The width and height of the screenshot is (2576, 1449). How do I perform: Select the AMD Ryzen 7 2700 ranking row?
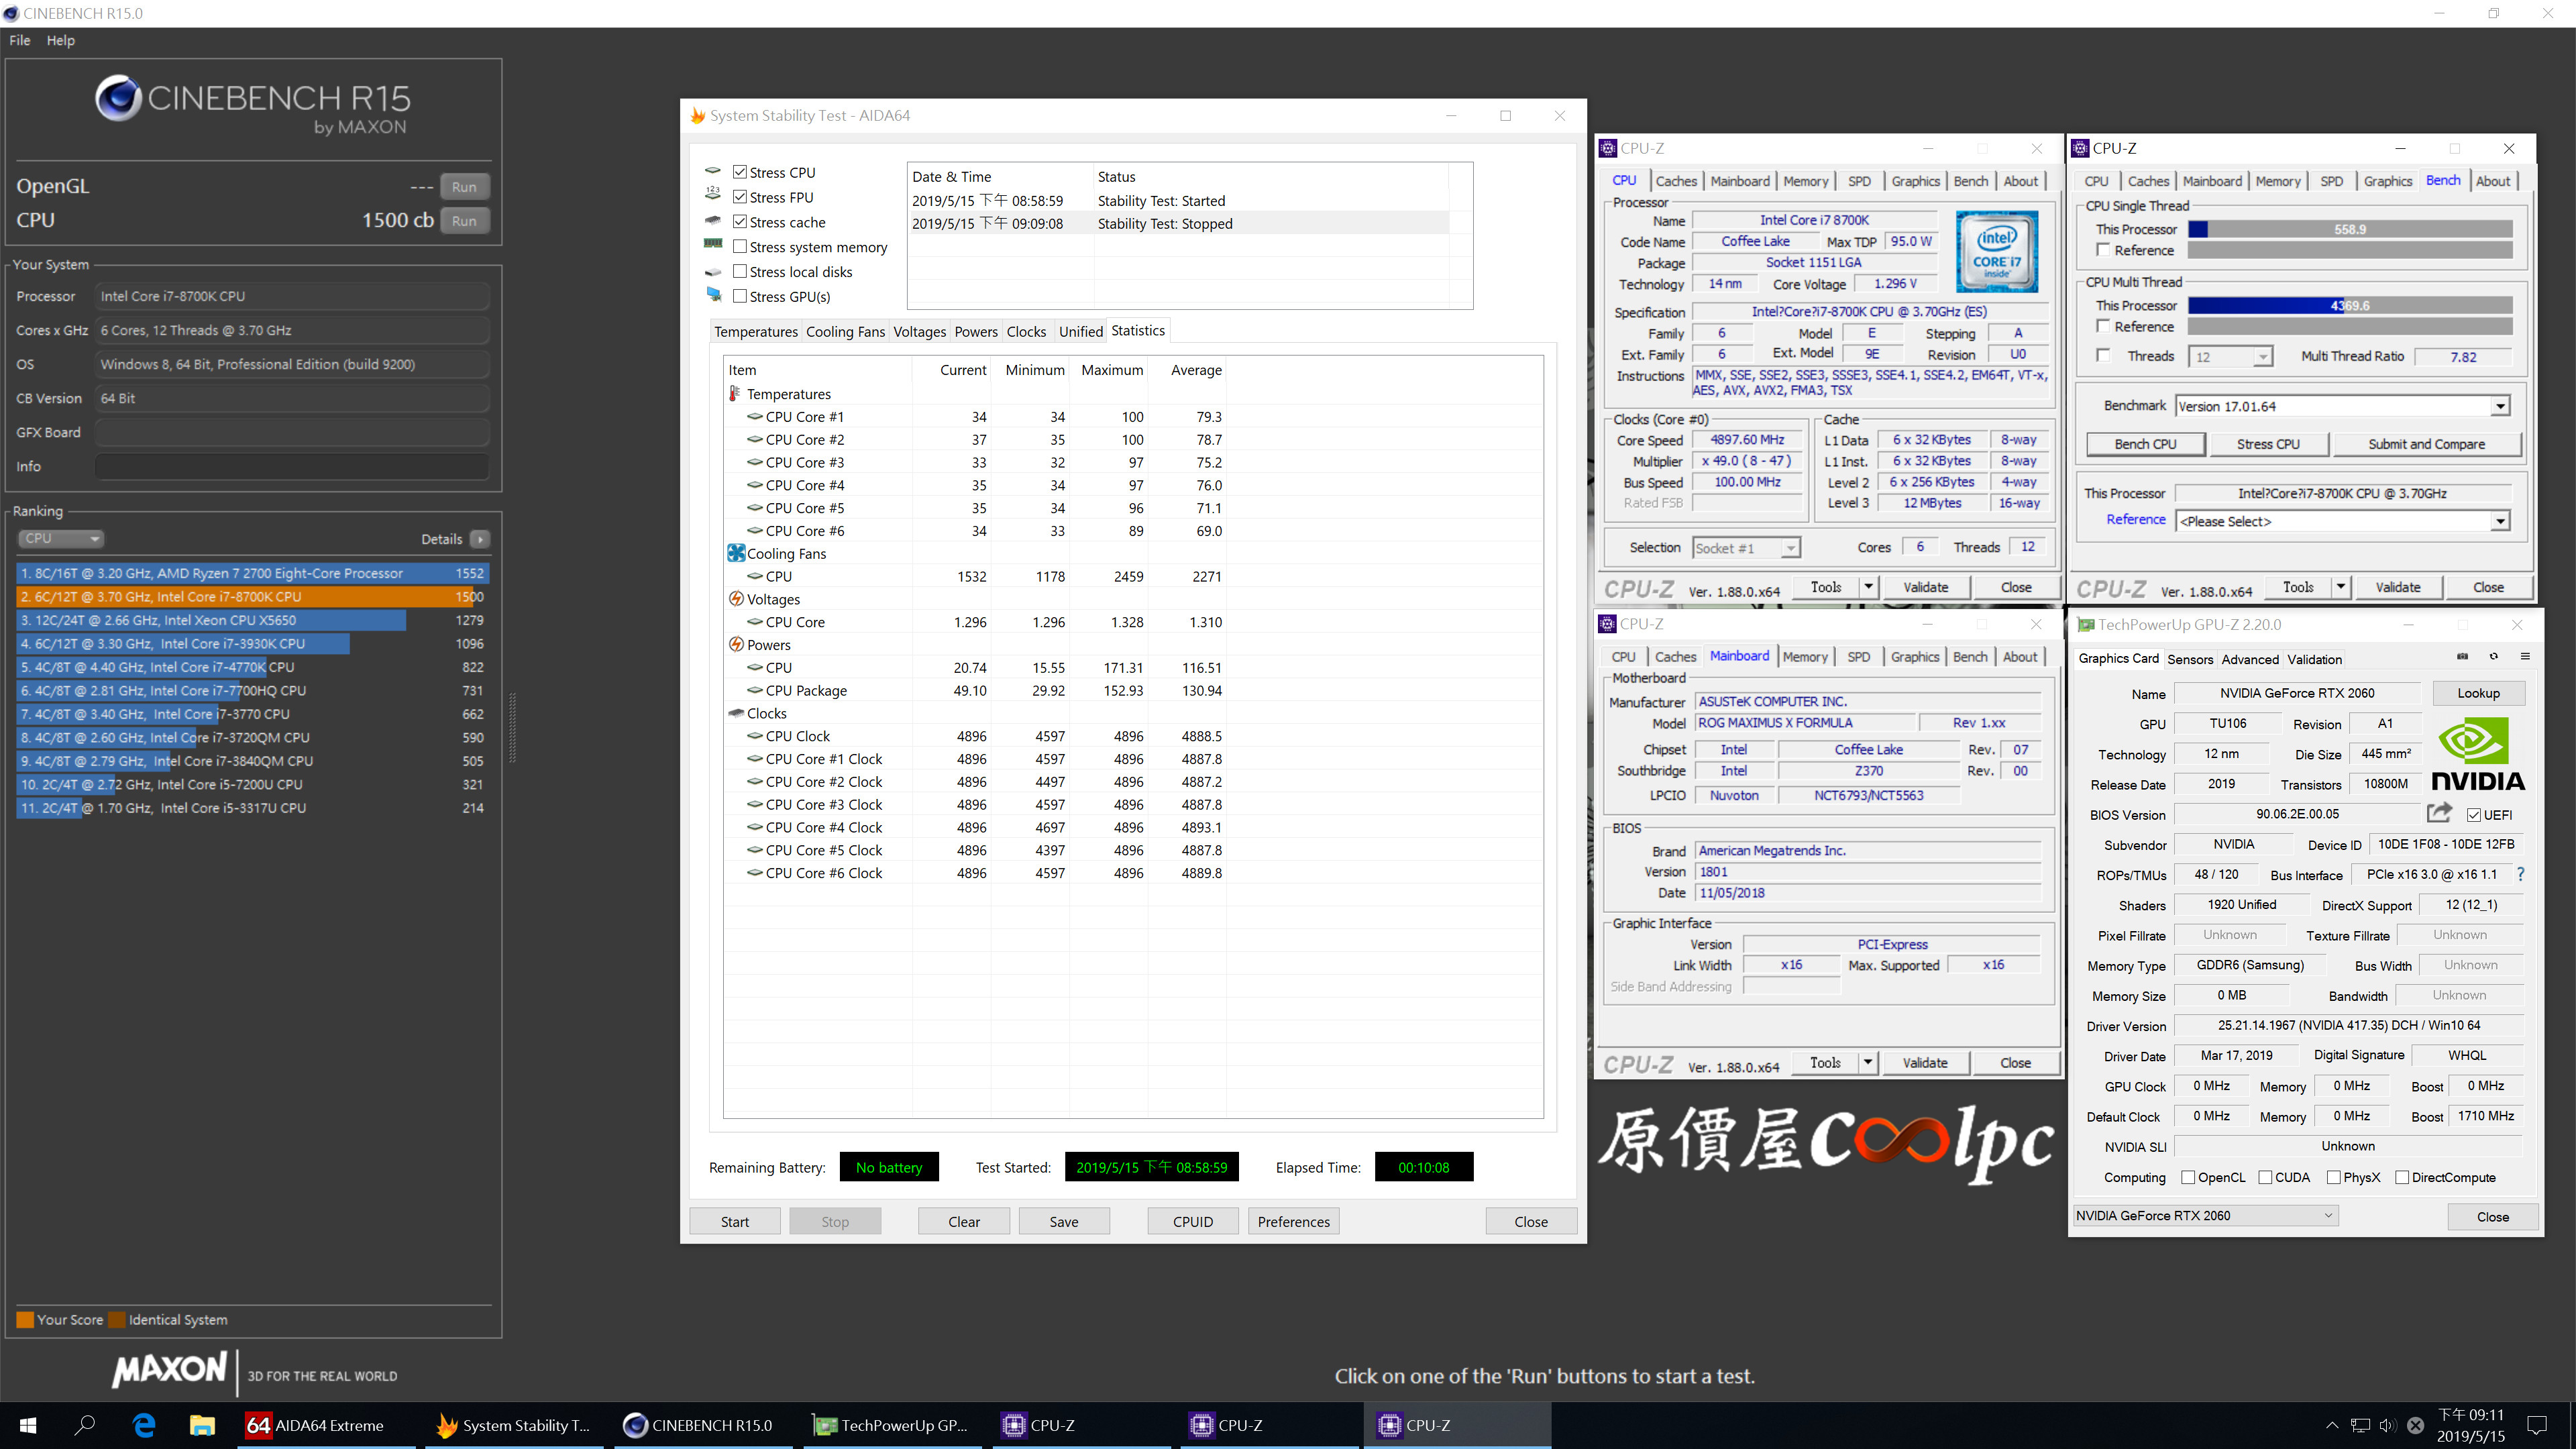point(252,573)
